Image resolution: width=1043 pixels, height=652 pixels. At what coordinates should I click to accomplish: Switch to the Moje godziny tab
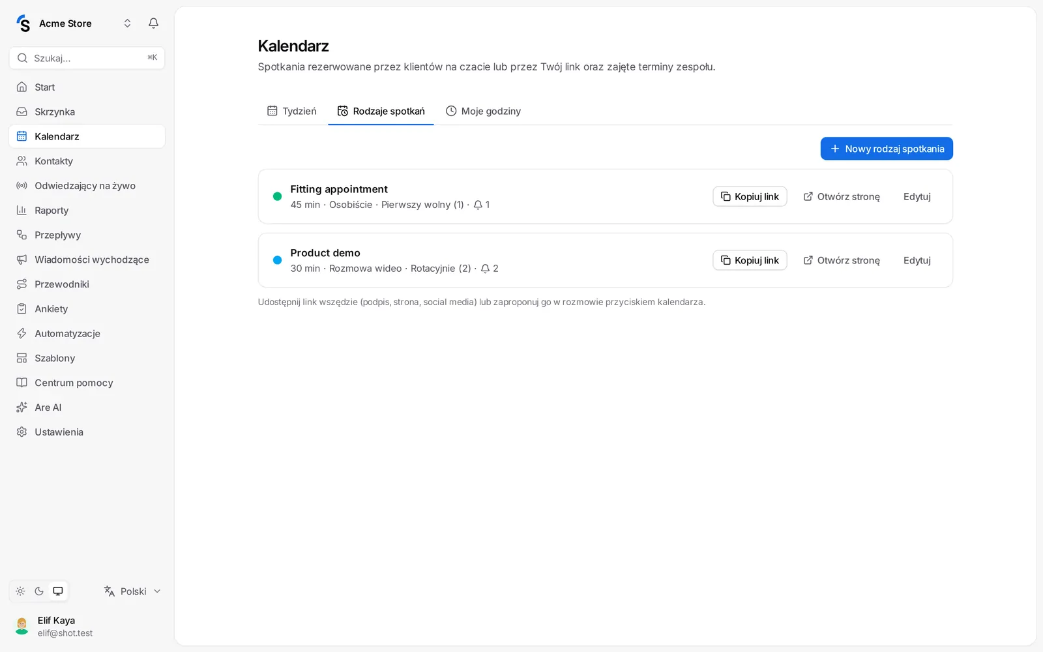click(483, 111)
